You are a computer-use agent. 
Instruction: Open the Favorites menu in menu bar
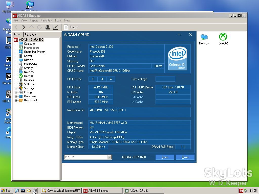(x=46, y=20)
